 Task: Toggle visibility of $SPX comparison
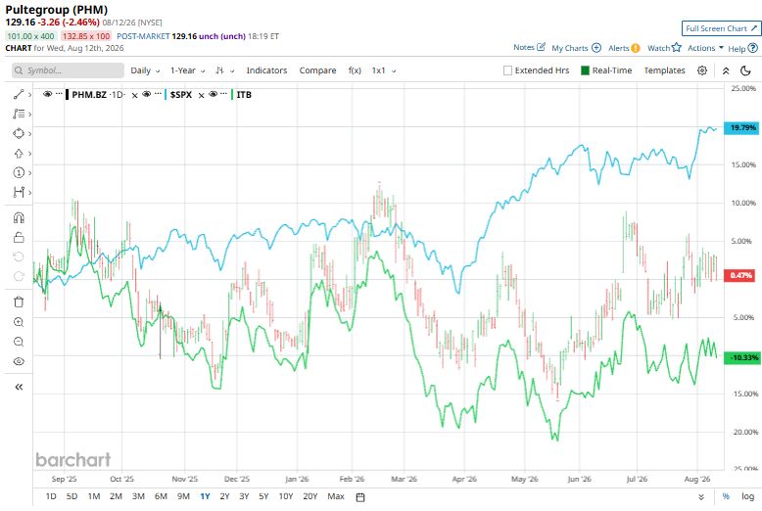click(146, 94)
